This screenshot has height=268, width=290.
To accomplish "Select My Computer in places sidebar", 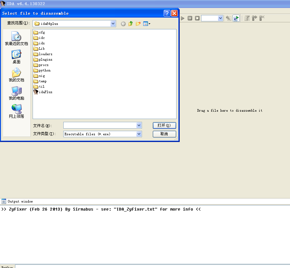I will 16,93.
